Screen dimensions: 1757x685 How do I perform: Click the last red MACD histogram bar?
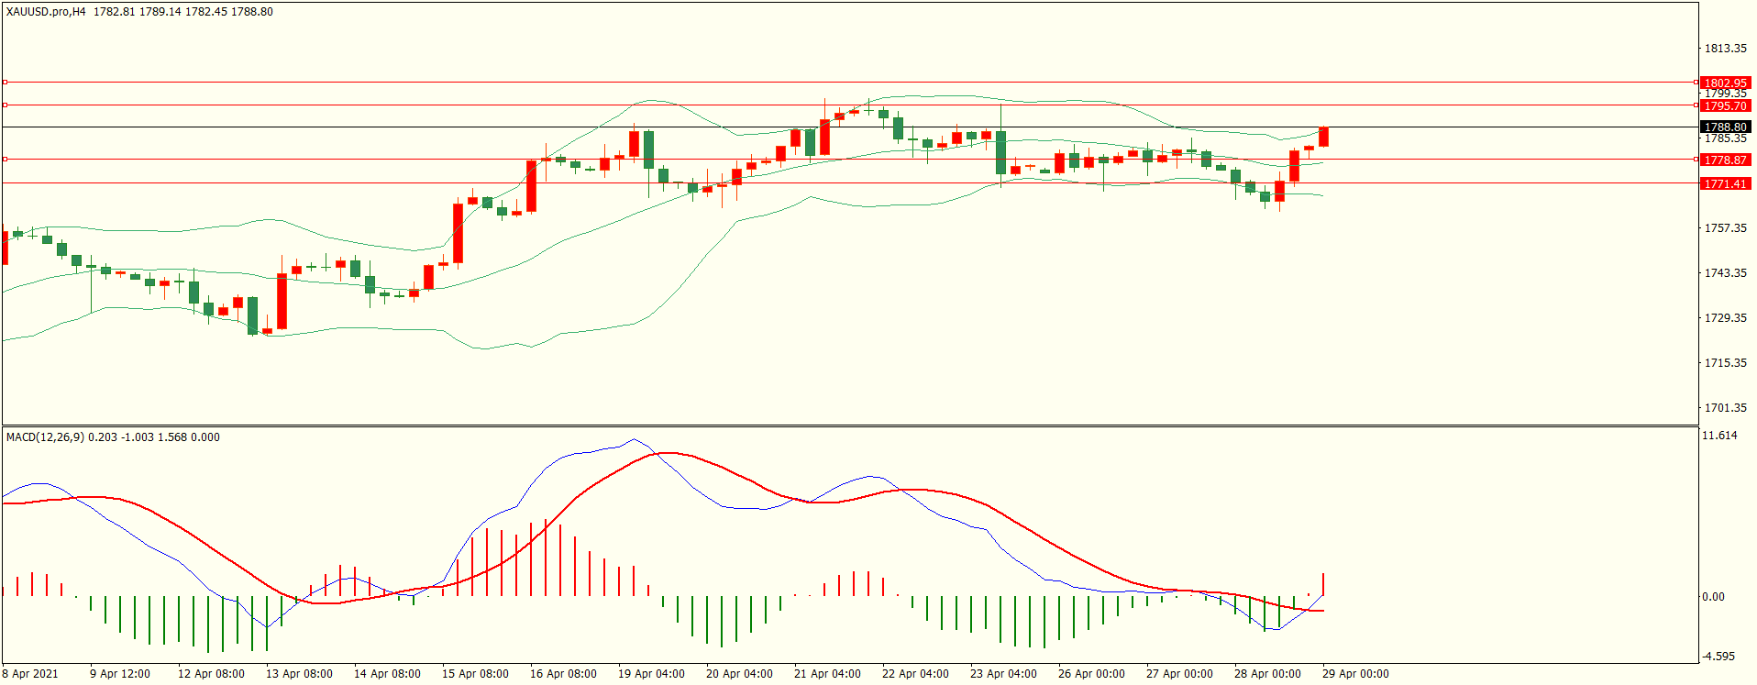(1323, 585)
